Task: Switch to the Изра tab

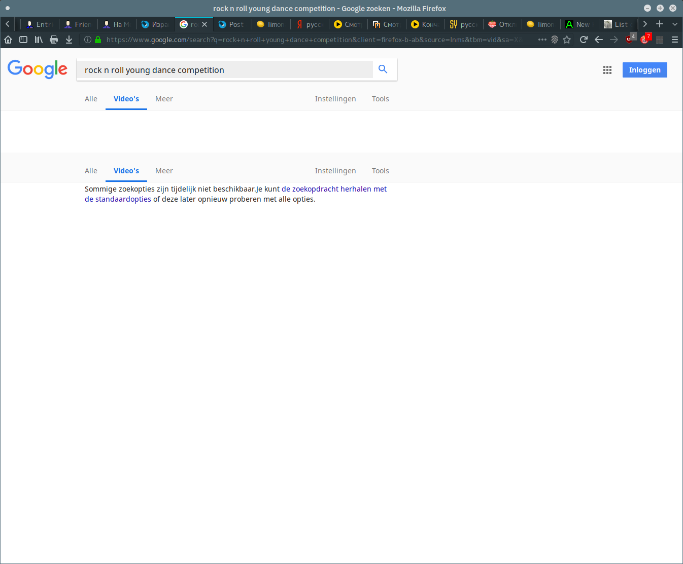Action: tap(155, 24)
